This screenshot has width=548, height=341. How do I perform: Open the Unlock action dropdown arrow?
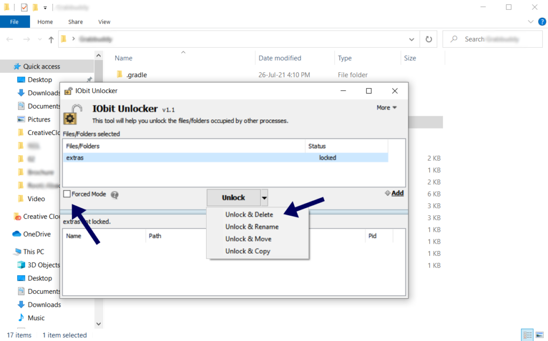[x=264, y=198]
